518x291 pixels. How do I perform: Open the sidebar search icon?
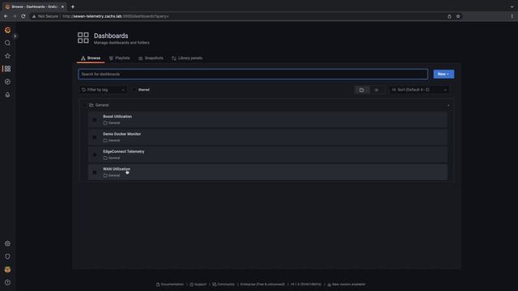point(7,43)
